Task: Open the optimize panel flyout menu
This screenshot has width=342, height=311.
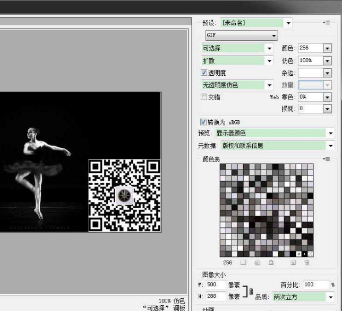Action: [326, 23]
